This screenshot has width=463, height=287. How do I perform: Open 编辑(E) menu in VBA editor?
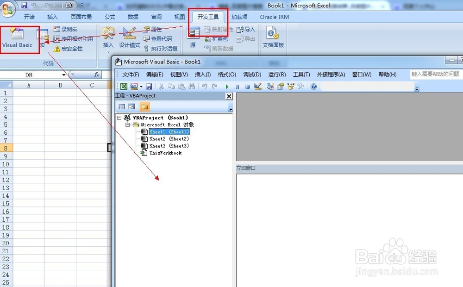[x=155, y=75]
